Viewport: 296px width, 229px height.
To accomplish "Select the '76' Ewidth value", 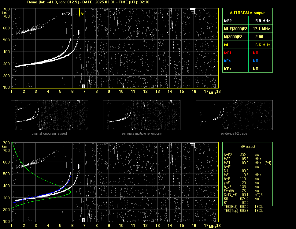I will 244,191.
